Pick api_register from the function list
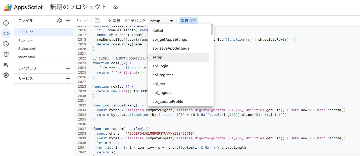The image size is (360, 156). click(179, 75)
